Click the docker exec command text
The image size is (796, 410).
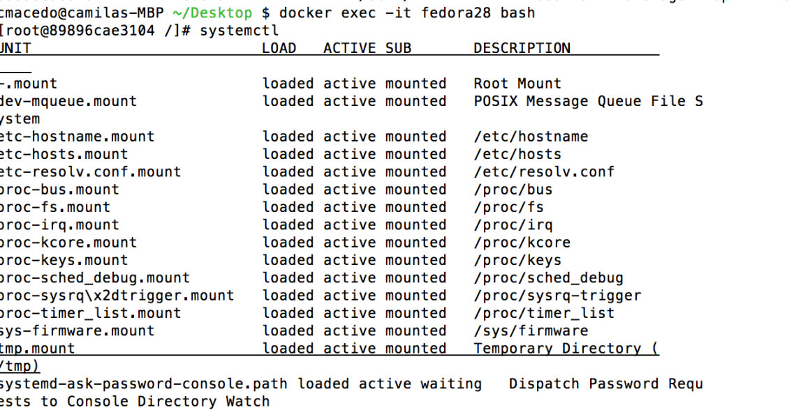point(406,13)
